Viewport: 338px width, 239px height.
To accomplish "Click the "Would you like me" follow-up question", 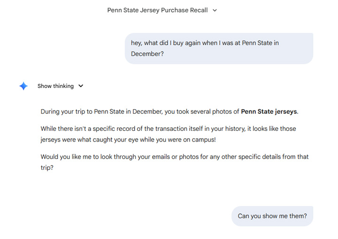I will tap(174, 162).
